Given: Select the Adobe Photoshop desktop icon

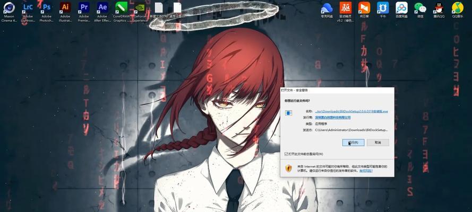Looking at the screenshot, I should 46,12.
